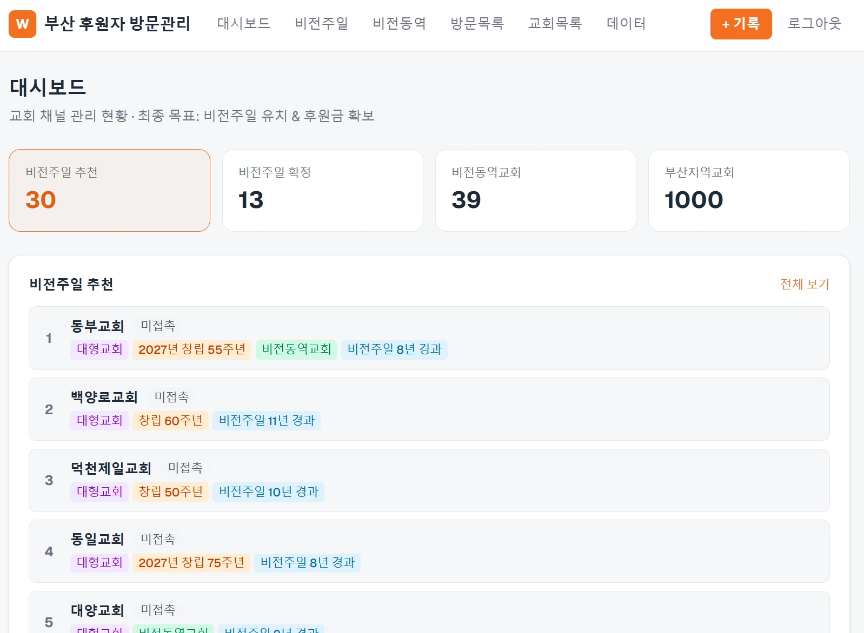Select the 비전주일 확정 card showing 13
Image resolution: width=864 pixels, height=633 pixels.
tap(323, 190)
